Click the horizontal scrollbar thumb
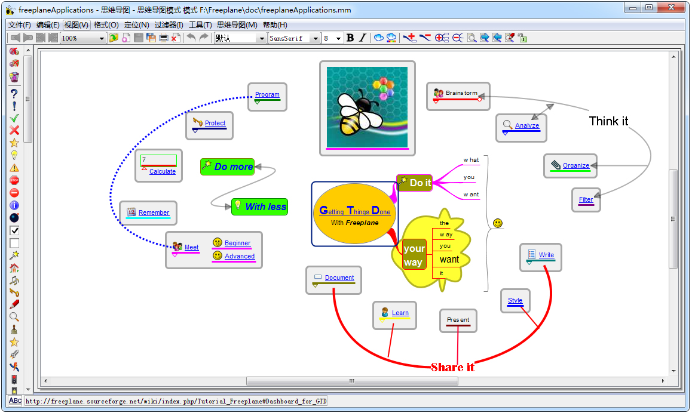The height and width of the screenshot is (413, 692). click(x=352, y=381)
